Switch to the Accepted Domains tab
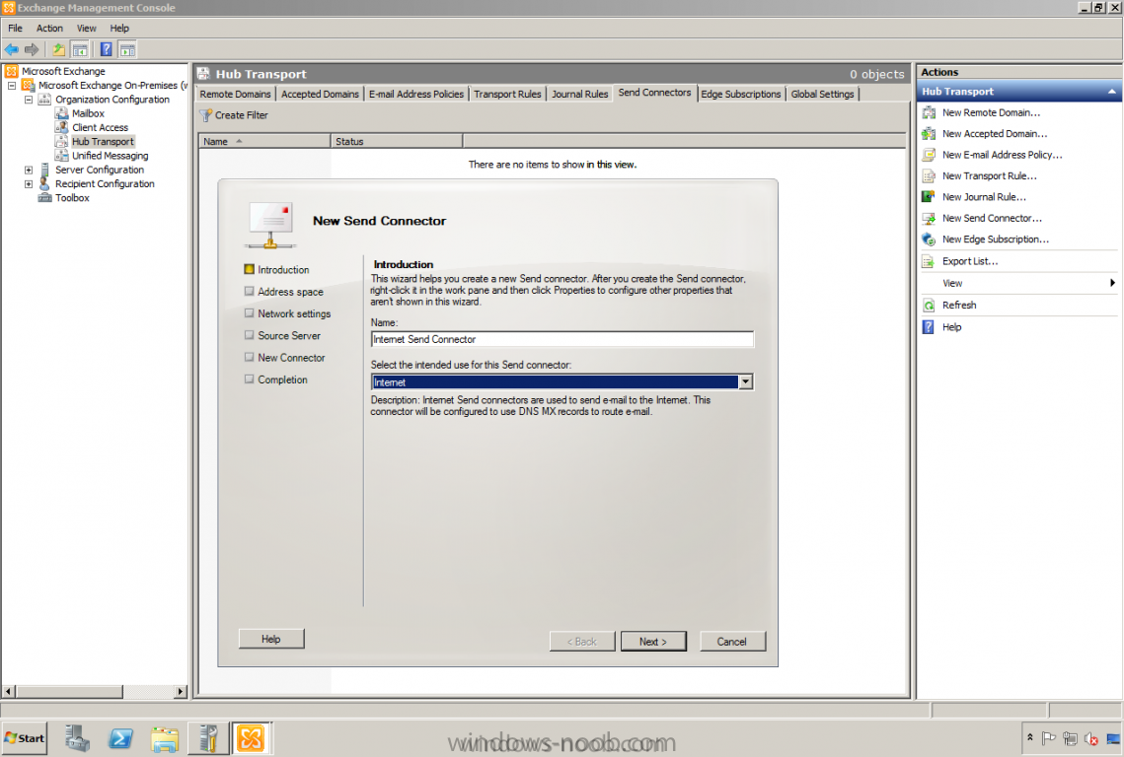The width and height of the screenshot is (1124, 757). coord(320,94)
